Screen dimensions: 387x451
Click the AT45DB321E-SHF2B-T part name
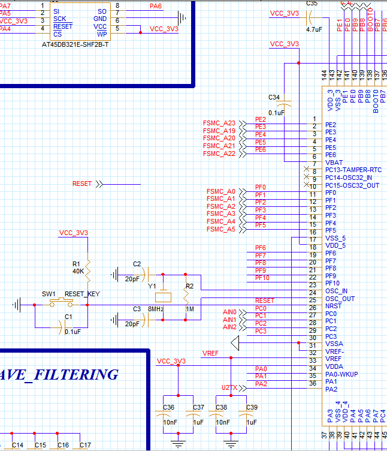tap(75, 44)
